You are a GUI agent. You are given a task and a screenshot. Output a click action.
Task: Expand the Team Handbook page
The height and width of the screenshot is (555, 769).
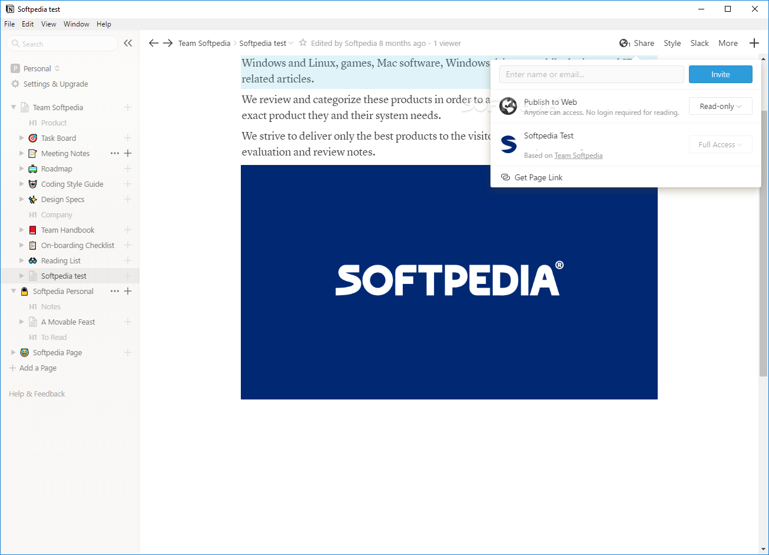[x=22, y=230]
